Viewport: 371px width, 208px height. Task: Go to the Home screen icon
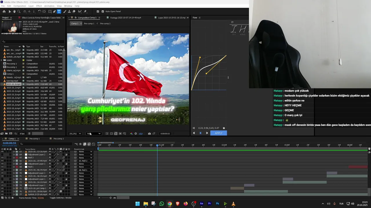[4, 12]
